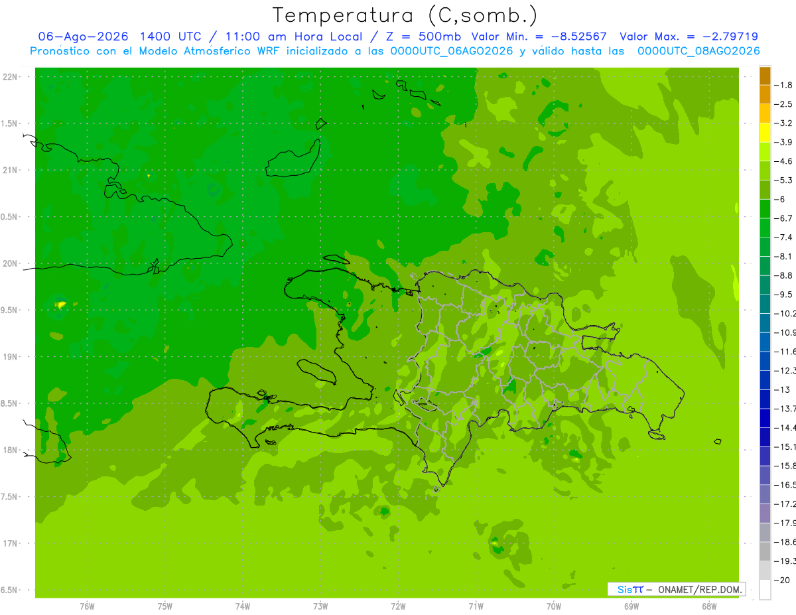Click "Valor Max. = -2.79719" text
796x615 pixels.
point(689,36)
